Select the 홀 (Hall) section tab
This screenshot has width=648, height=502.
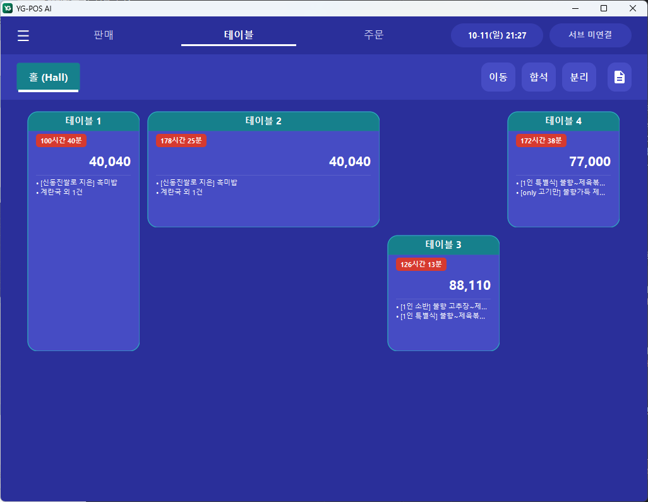49,77
